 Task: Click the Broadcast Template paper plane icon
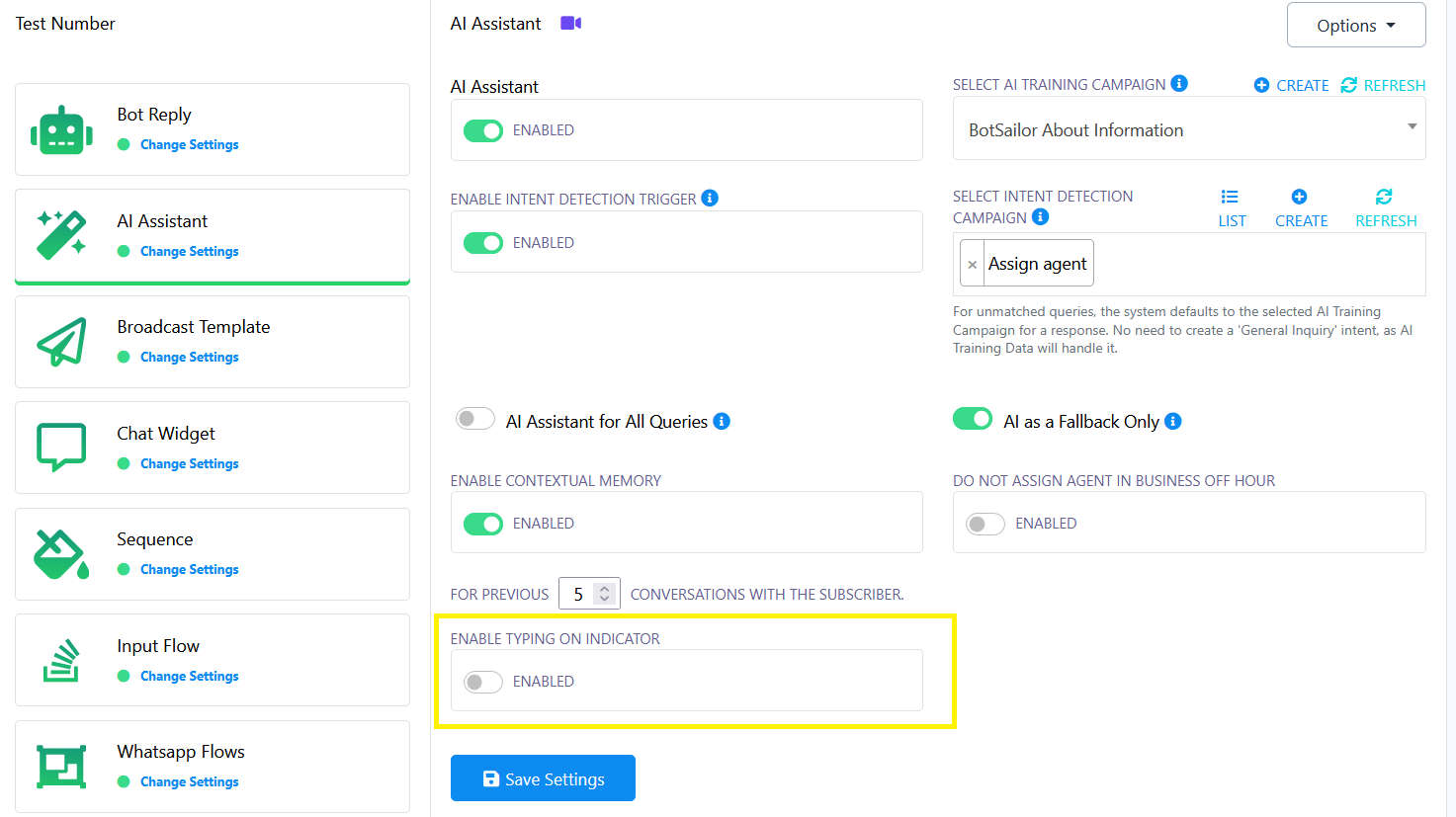coord(61,342)
